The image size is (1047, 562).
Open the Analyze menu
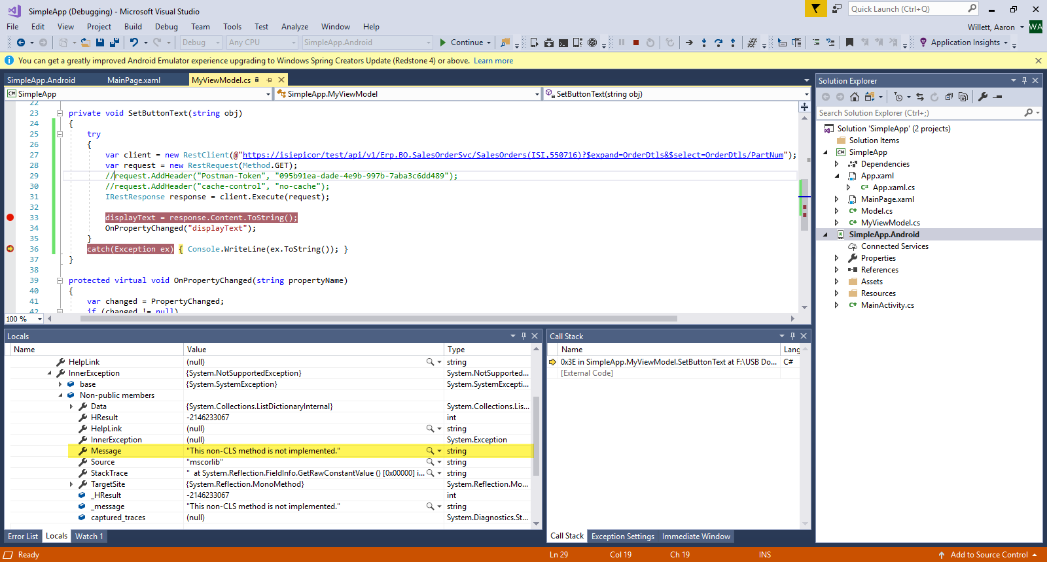click(x=294, y=27)
